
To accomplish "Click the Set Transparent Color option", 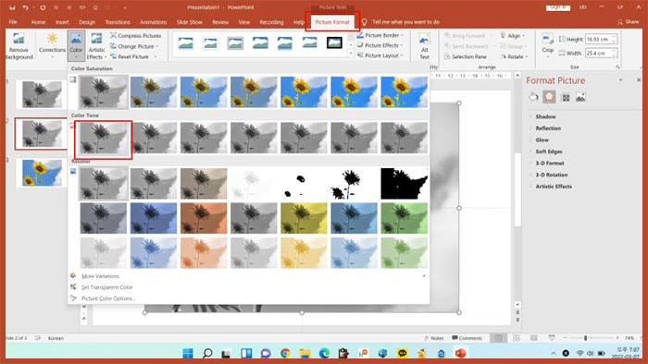I will pos(107,287).
